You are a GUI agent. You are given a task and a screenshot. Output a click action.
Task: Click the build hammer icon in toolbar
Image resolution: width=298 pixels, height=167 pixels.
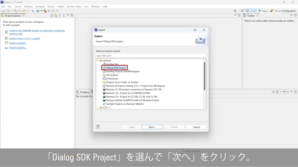click(x=15, y=11)
